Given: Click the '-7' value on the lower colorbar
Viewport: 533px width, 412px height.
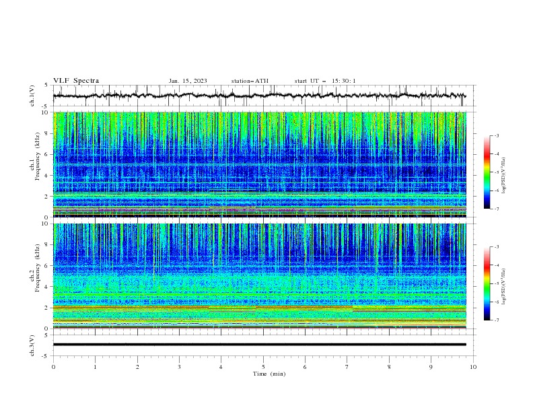Looking at the screenshot, I should coord(496,320).
